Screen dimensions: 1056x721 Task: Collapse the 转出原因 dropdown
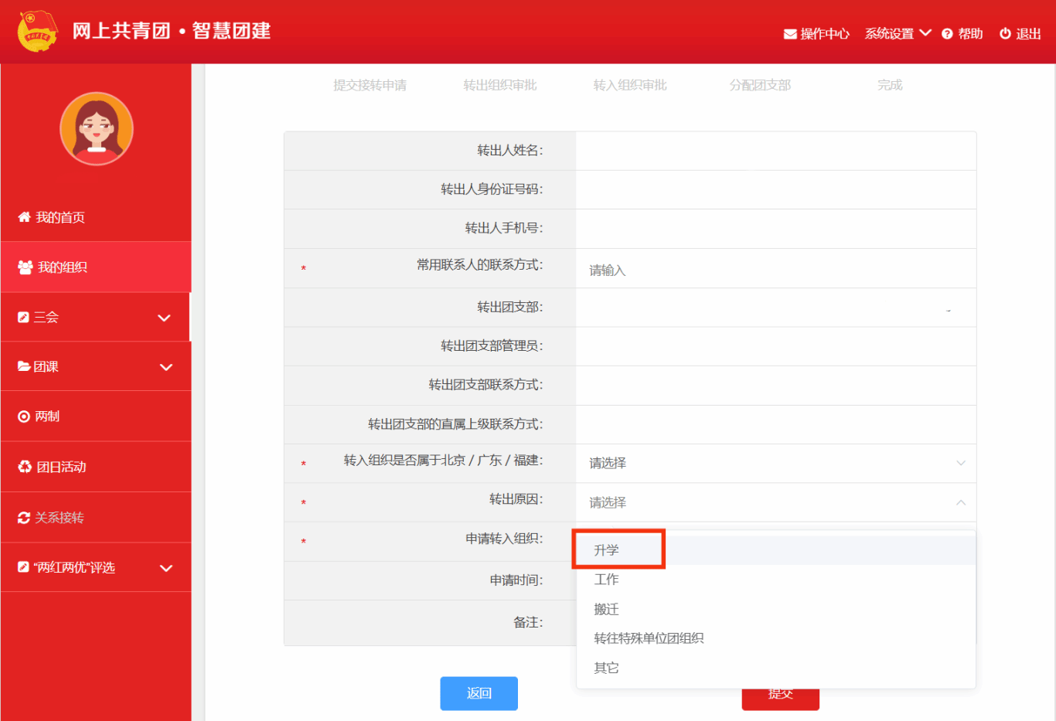[x=960, y=502]
